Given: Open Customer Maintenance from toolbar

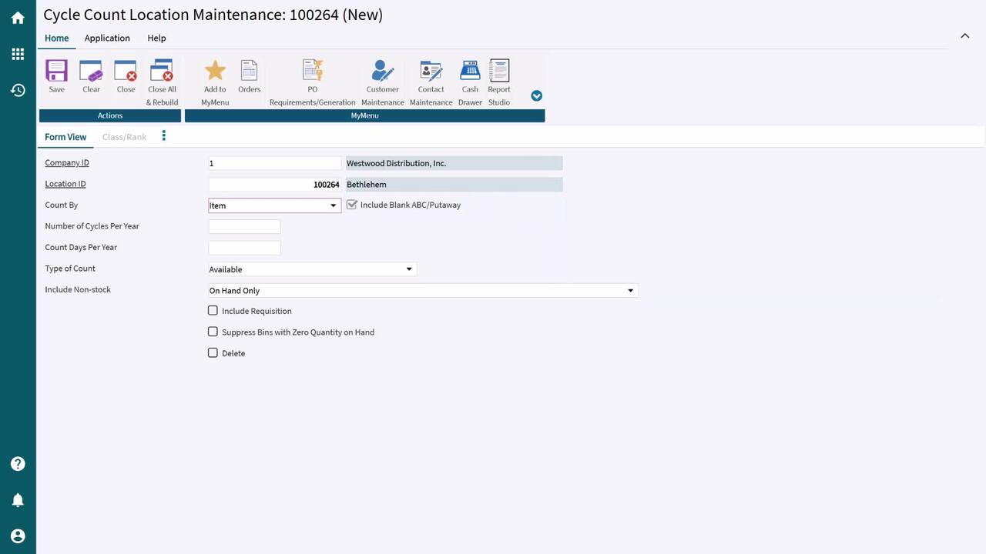Looking at the screenshot, I should click(382, 72).
